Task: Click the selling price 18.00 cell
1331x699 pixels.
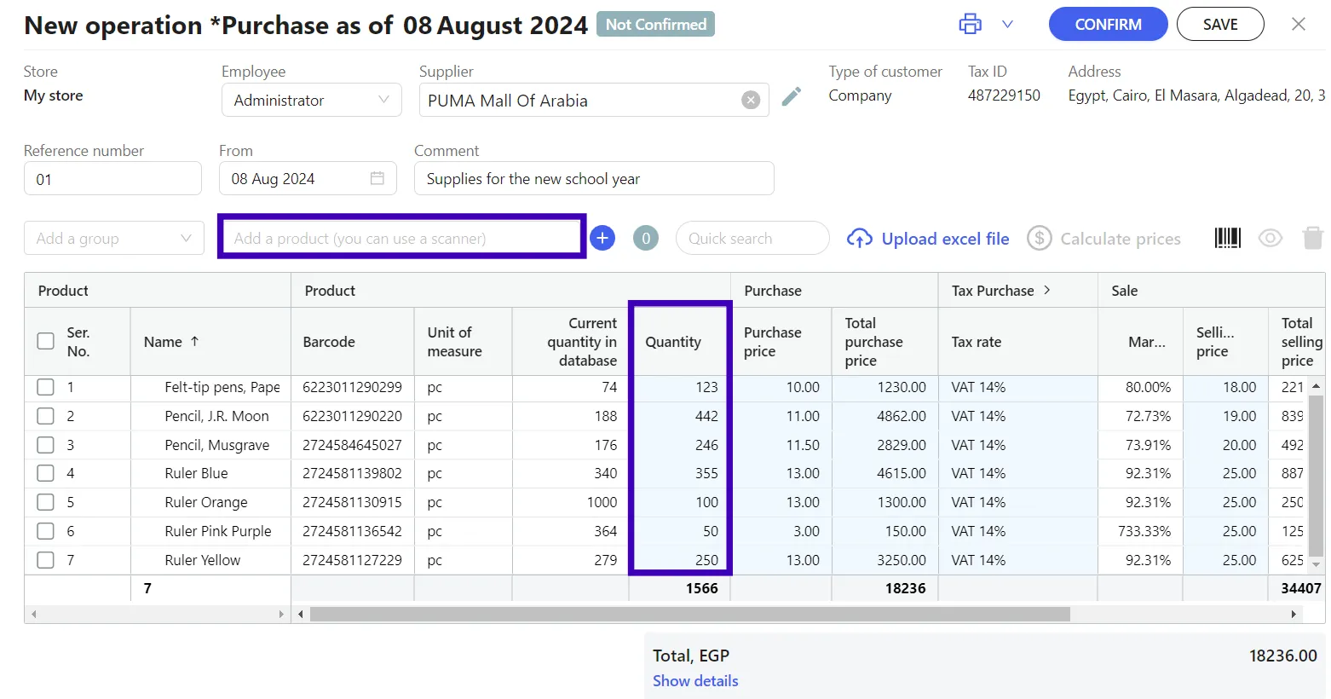Action: coord(1226,387)
